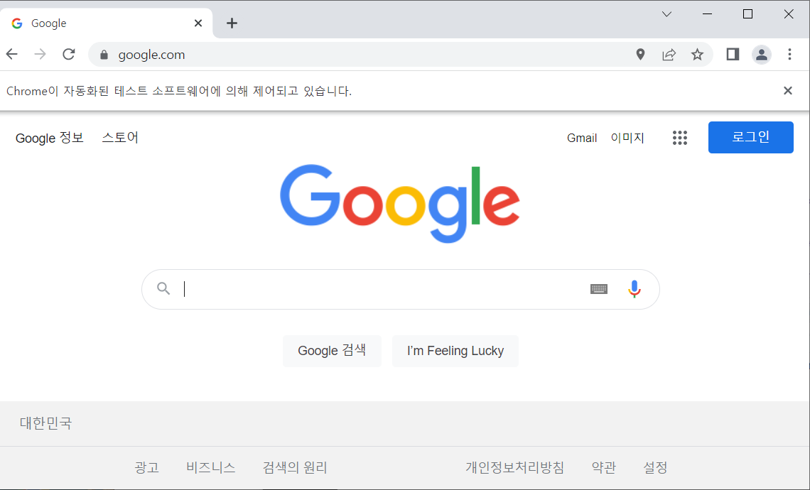
Task: Maximize the Chrome window
Action: (x=747, y=14)
